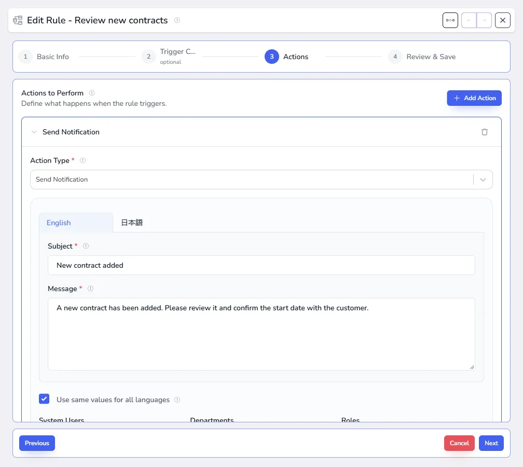
Task: Uncheck Use same values for all languages
Action: [44, 399]
